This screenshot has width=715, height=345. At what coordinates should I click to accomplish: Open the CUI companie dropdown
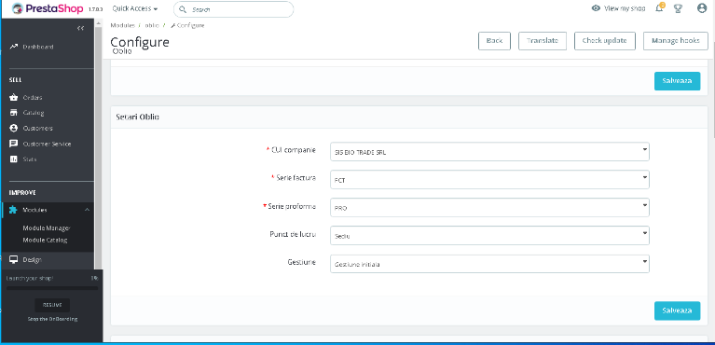pyautogui.click(x=489, y=152)
